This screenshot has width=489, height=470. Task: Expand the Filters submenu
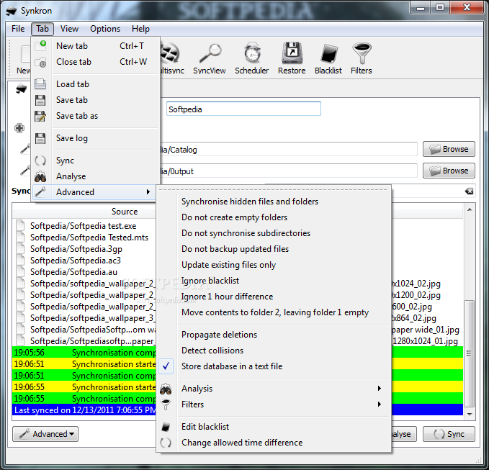(x=274, y=405)
